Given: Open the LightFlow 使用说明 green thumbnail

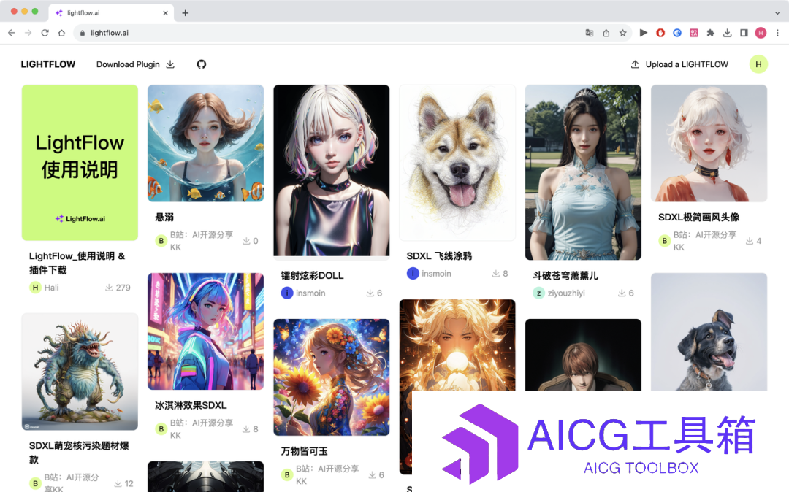Looking at the screenshot, I should click(x=80, y=163).
